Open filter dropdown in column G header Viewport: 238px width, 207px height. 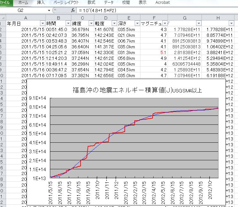[x=198, y=23]
